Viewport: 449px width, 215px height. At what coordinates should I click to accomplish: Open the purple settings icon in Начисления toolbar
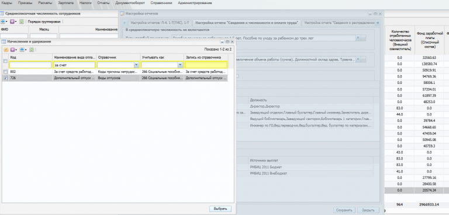click(12, 50)
